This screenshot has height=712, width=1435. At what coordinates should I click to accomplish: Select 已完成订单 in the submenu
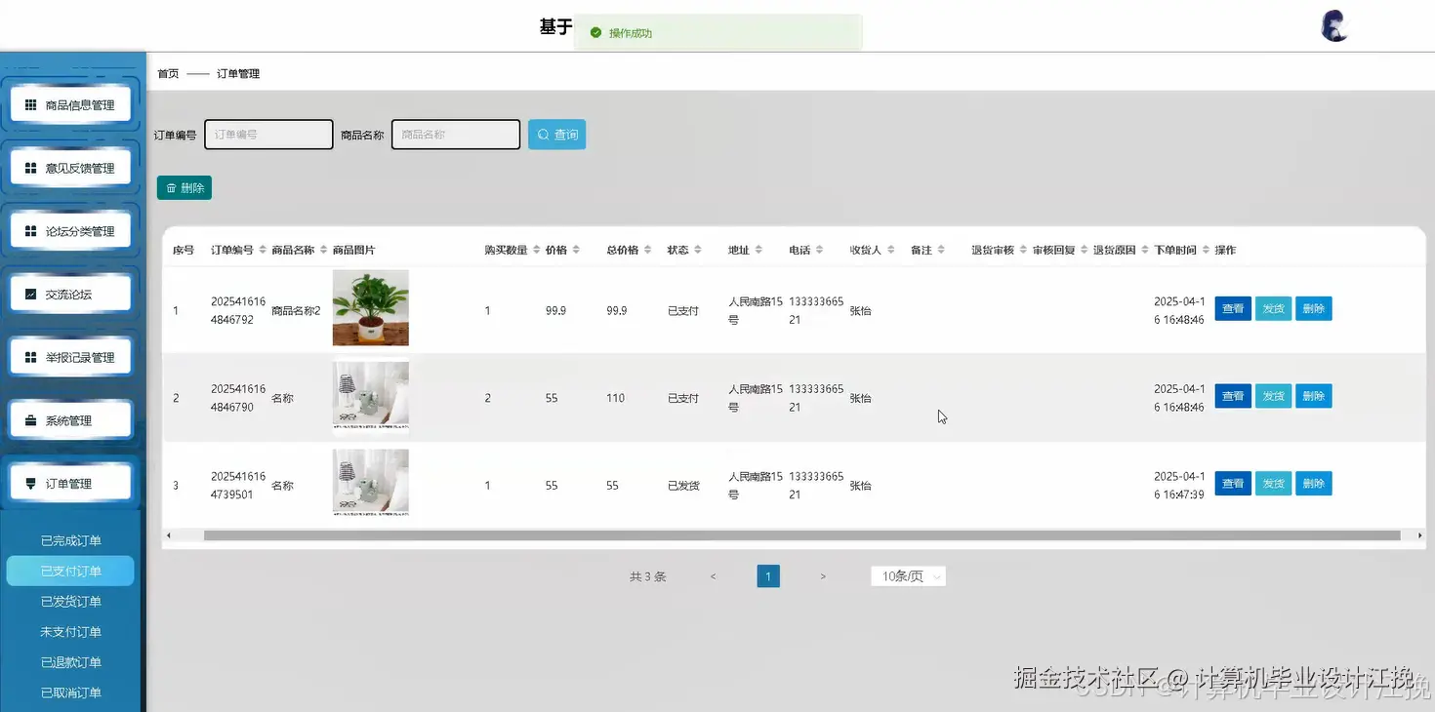point(69,539)
